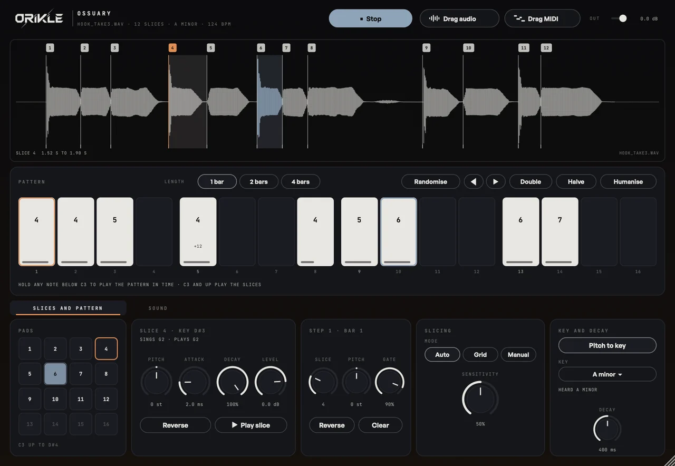Image resolution: width=675 pixels, height=466 pixels.
Task: Toggle empty pattern step 4
Action: coord(154,232)
